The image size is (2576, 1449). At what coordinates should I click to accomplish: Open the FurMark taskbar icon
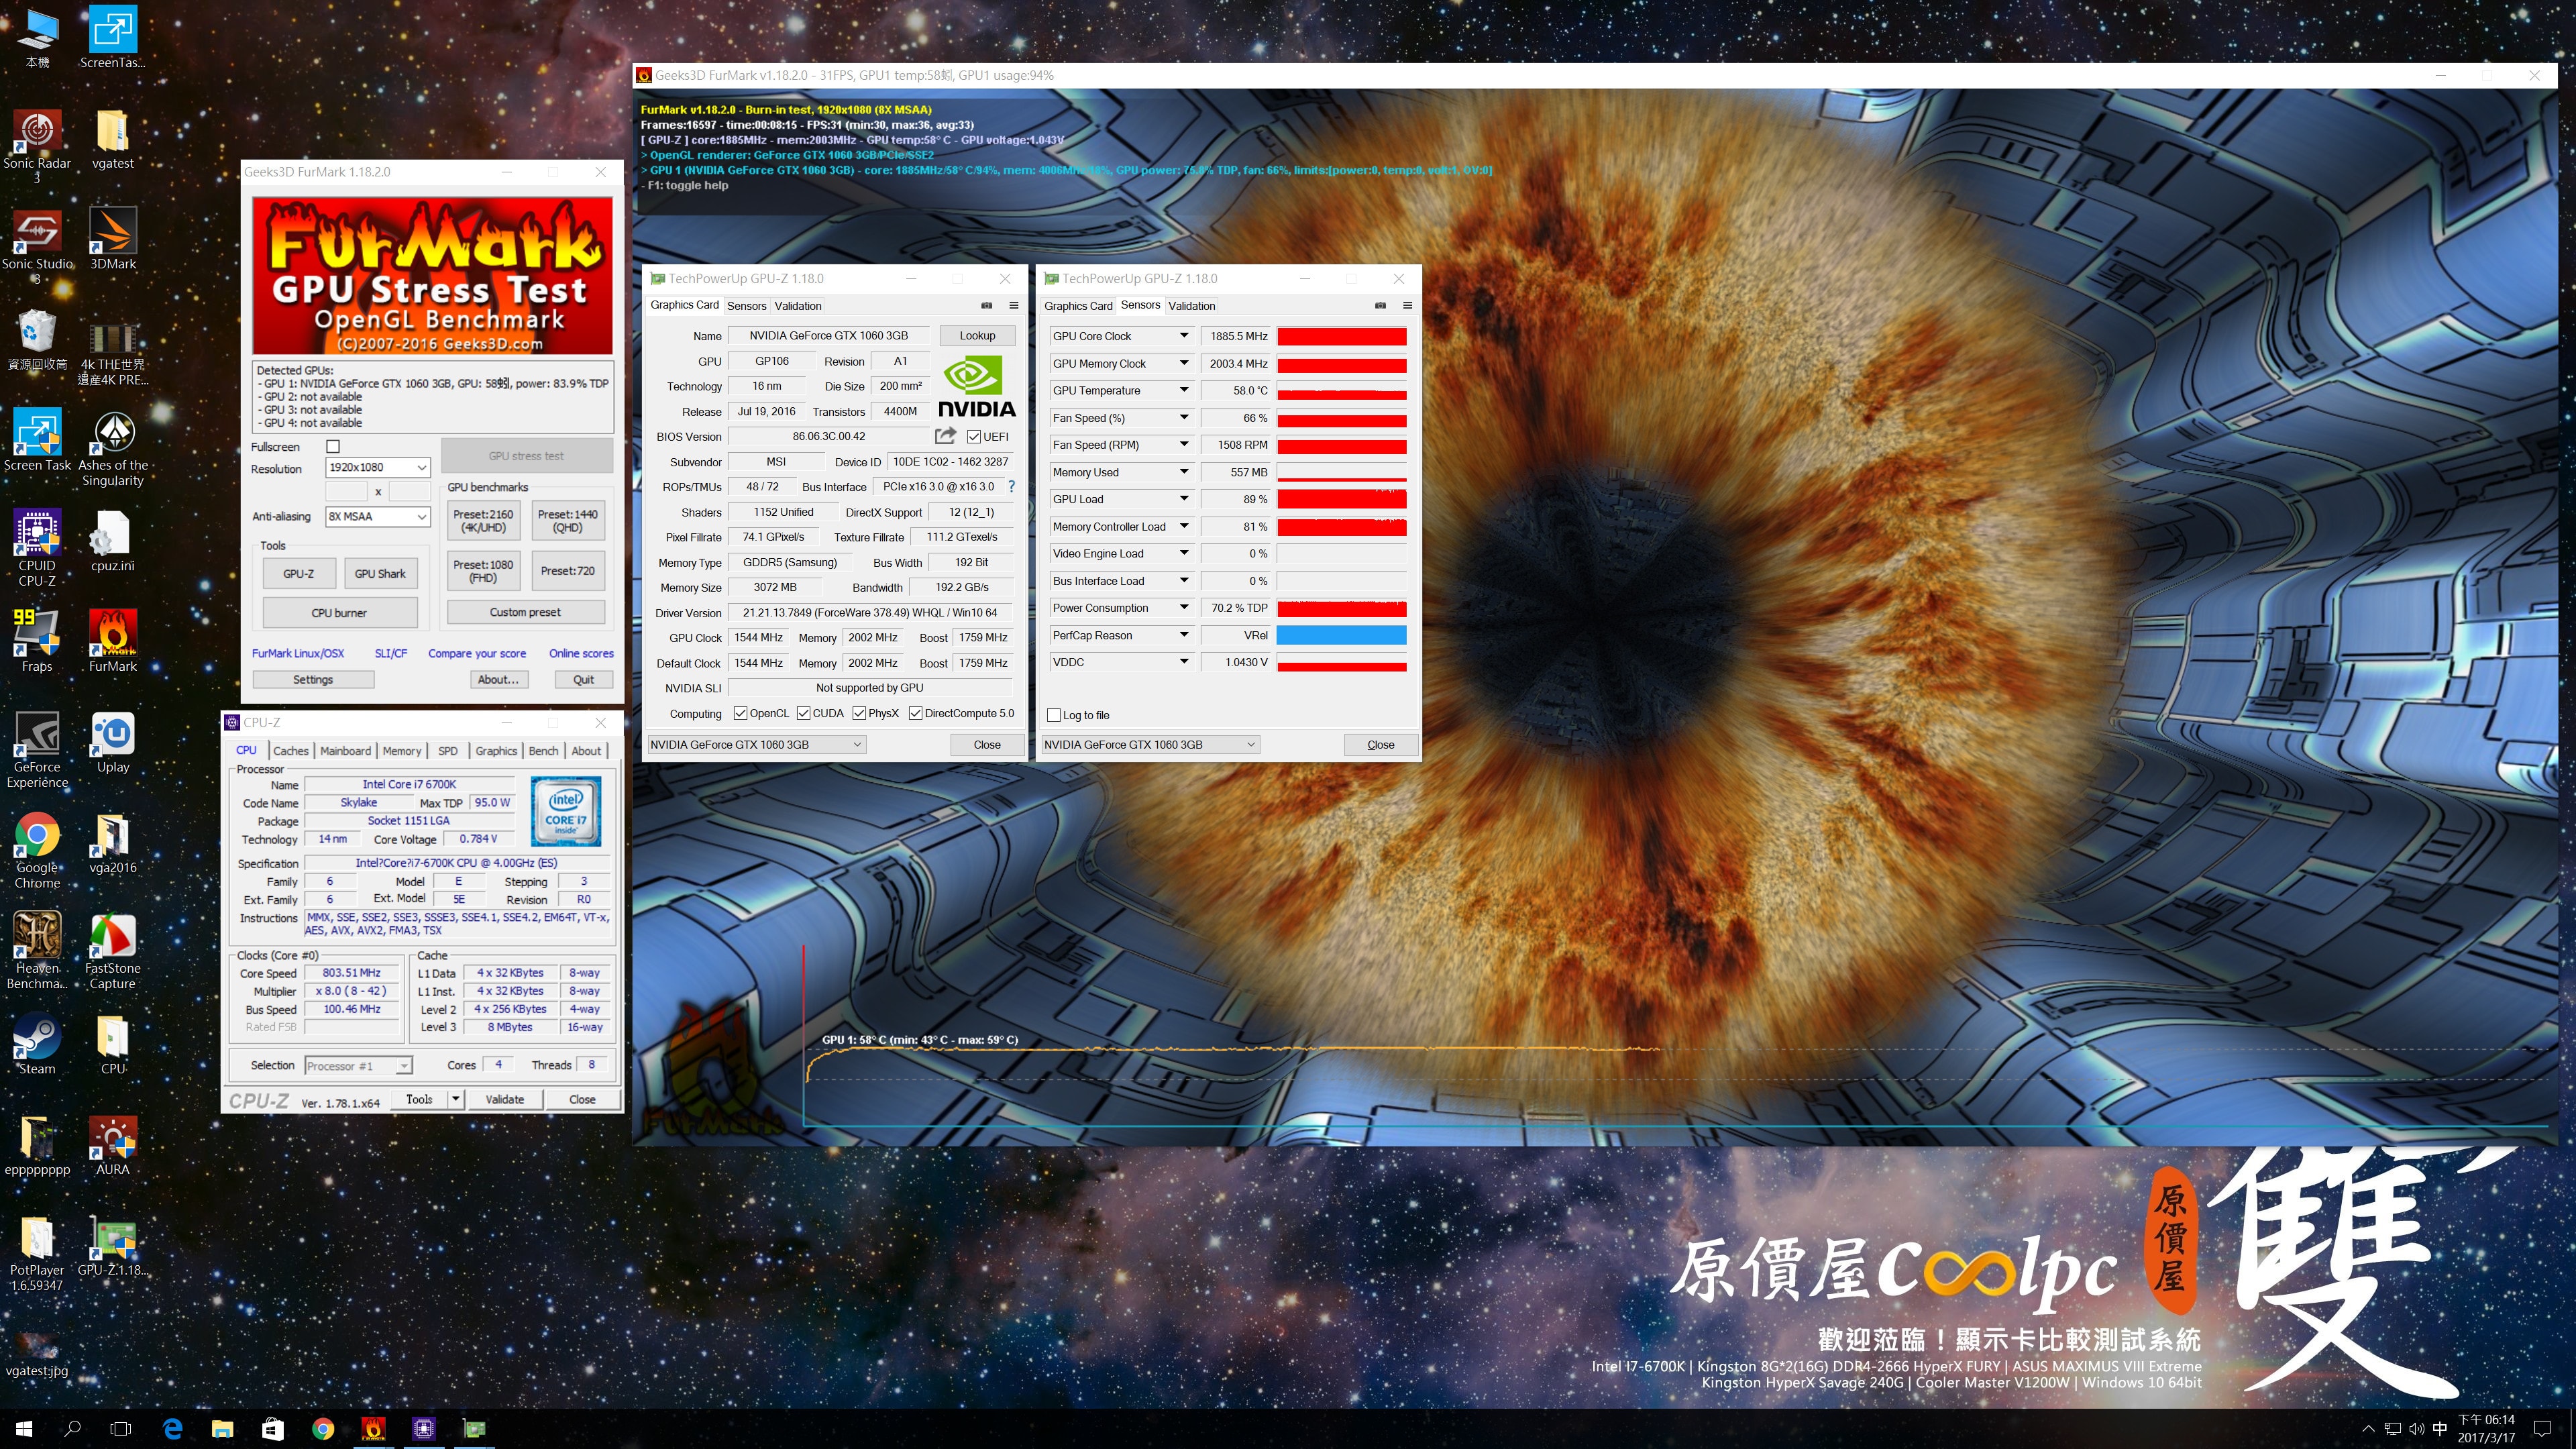coord(373,1428)
